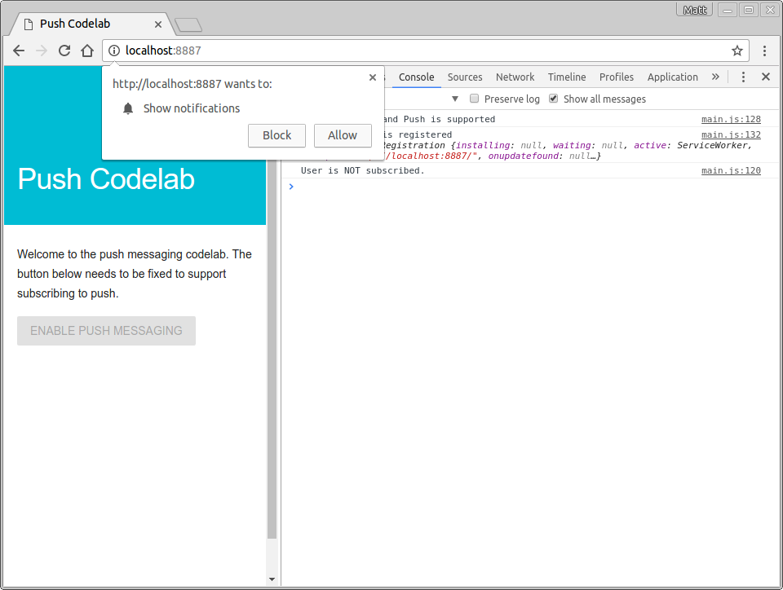The width and height of the screenshot is (783, 590).
Task: Open main.js:128 from the console link
Action: point(731,118)
